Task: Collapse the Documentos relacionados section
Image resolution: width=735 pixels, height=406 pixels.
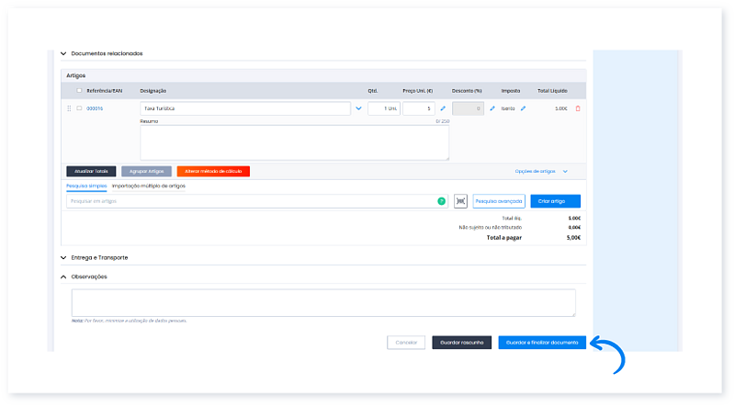Action: tap(63, 54)
